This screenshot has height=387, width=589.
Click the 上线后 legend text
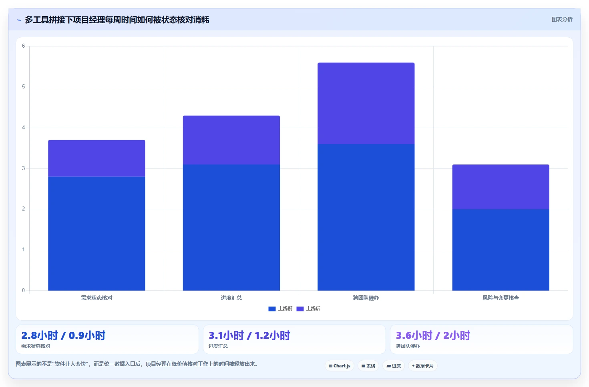[x=314, y=309]
